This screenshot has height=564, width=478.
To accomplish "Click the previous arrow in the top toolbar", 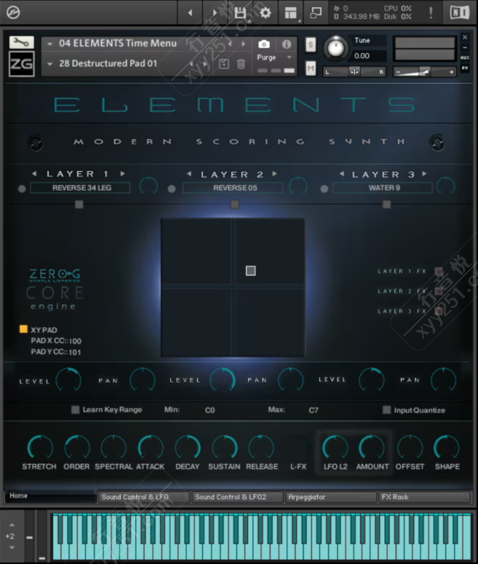I will (x=190, y=13).
